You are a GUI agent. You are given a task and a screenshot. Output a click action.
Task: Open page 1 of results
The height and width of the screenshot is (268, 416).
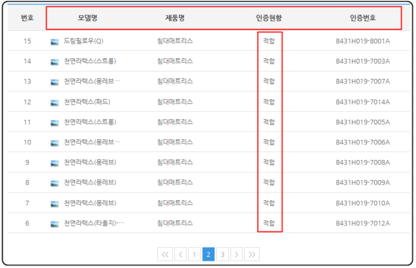[x=194, y=255]
